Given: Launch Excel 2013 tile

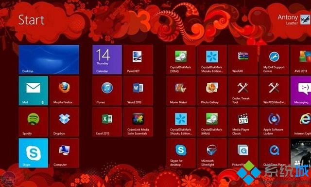Looking at the screenshot, I should (x=107, y=122).
